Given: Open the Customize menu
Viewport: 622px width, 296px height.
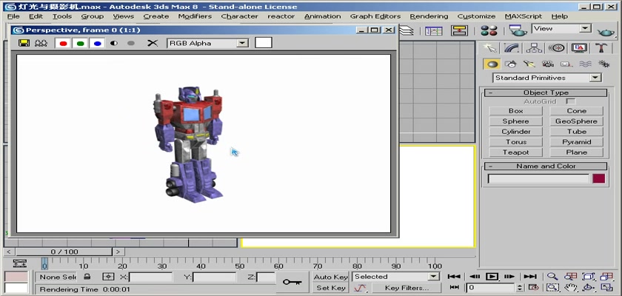Looking at the screenshot, I should pyautogui.click(x=476, y=16).
